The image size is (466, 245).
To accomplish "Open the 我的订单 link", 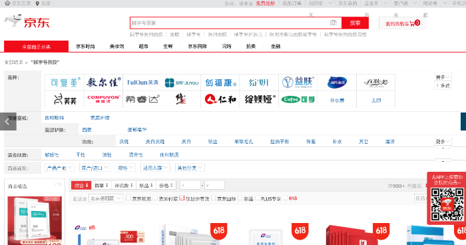I will (292, 3).
